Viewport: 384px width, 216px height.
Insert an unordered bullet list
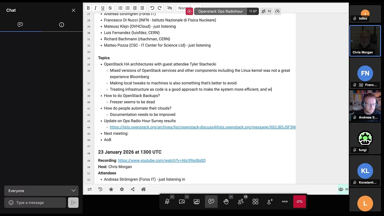click(127, 8)
